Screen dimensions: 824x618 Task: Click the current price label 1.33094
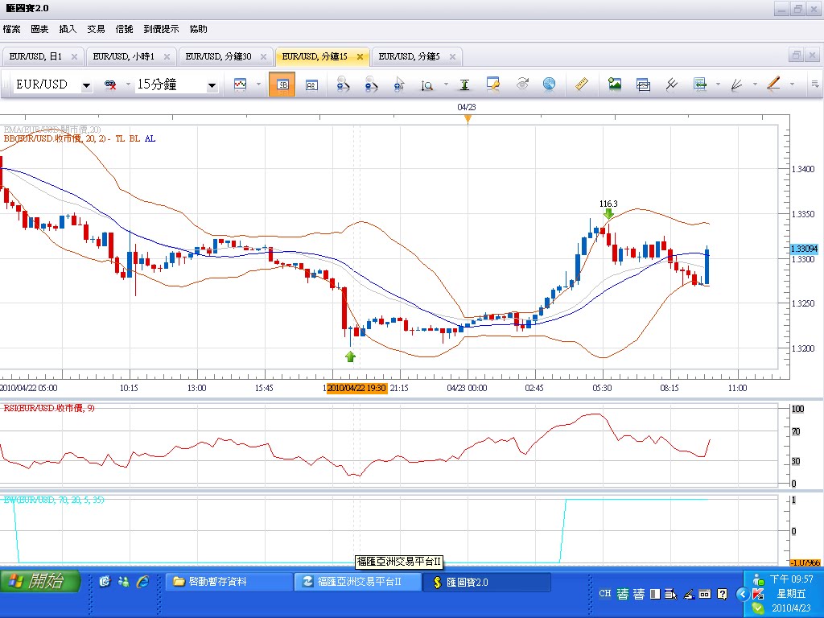tap(804, 249)
